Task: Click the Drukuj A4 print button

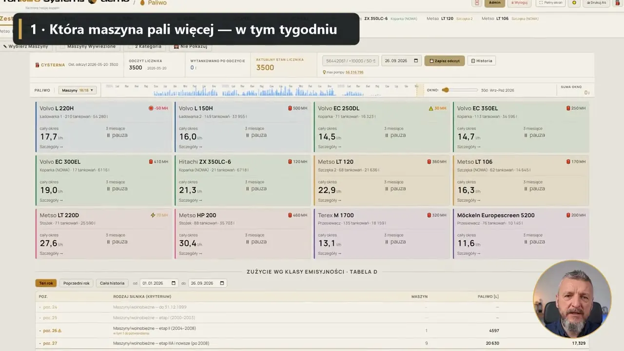Action: (x=597, y=2)
